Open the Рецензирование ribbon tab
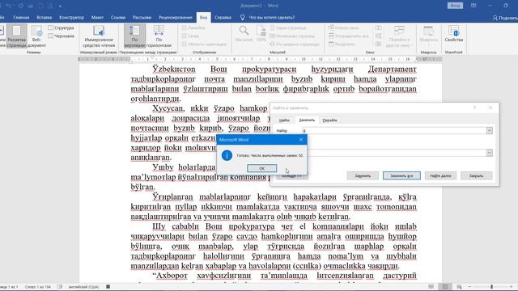Screen dimensions: 518x291 point(176,18)
